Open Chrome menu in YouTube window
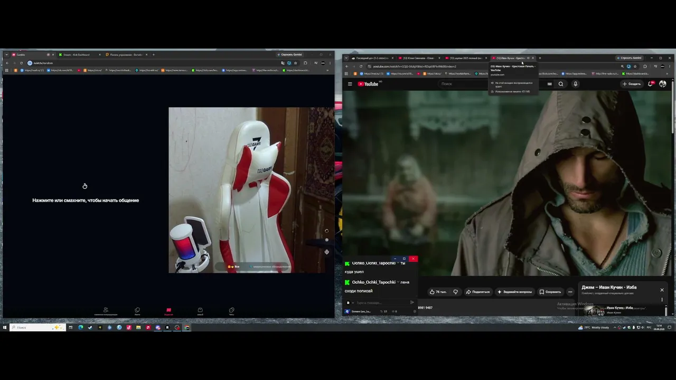 pyautogui.click(x=670, y=66)
